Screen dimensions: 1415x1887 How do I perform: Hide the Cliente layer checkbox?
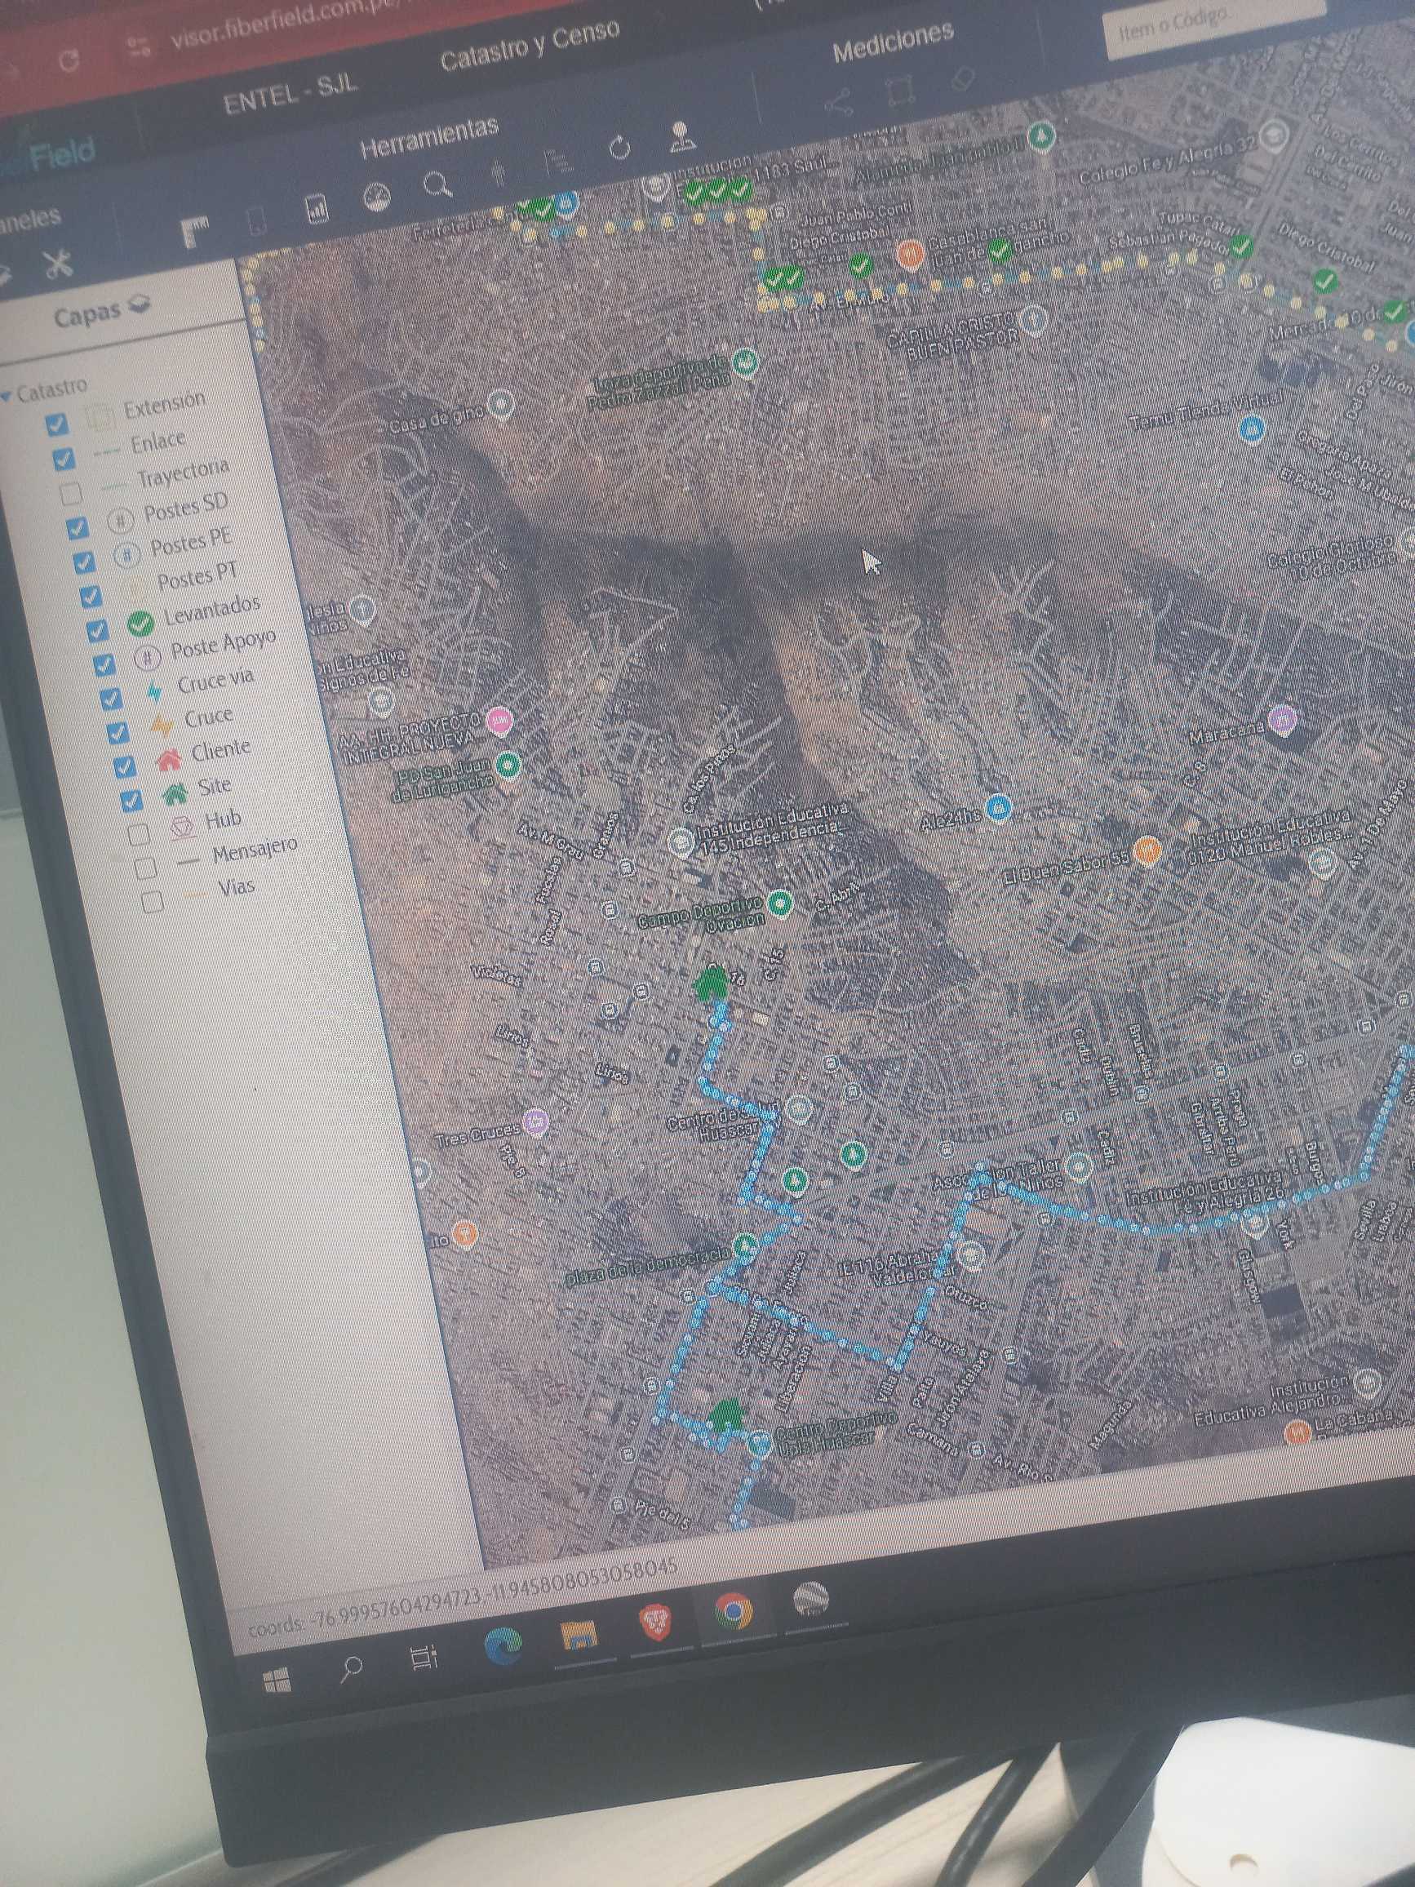tap(125, 766)
